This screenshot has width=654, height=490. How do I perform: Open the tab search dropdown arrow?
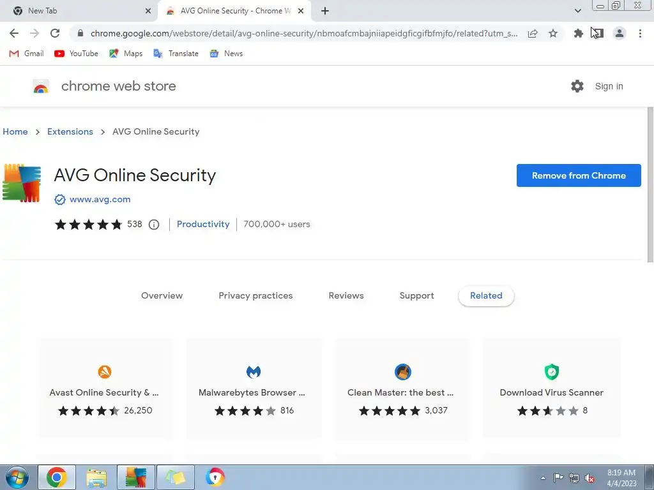tap(577, 11)
